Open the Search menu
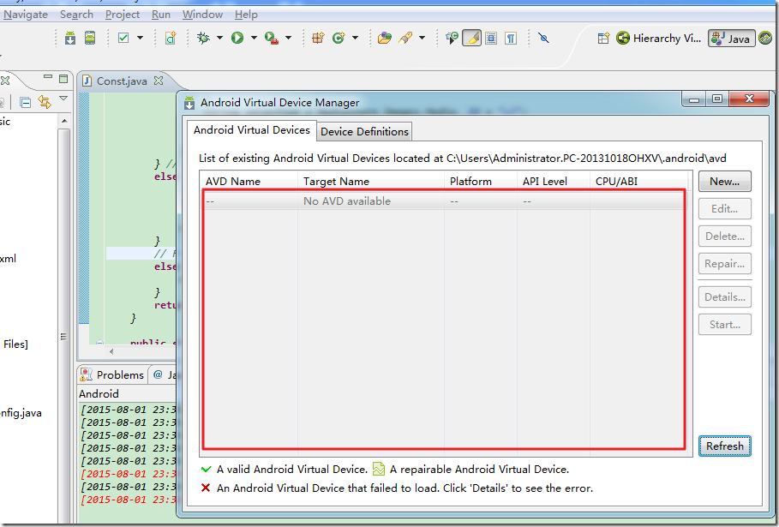779x527 pixels. click(76, 15)
